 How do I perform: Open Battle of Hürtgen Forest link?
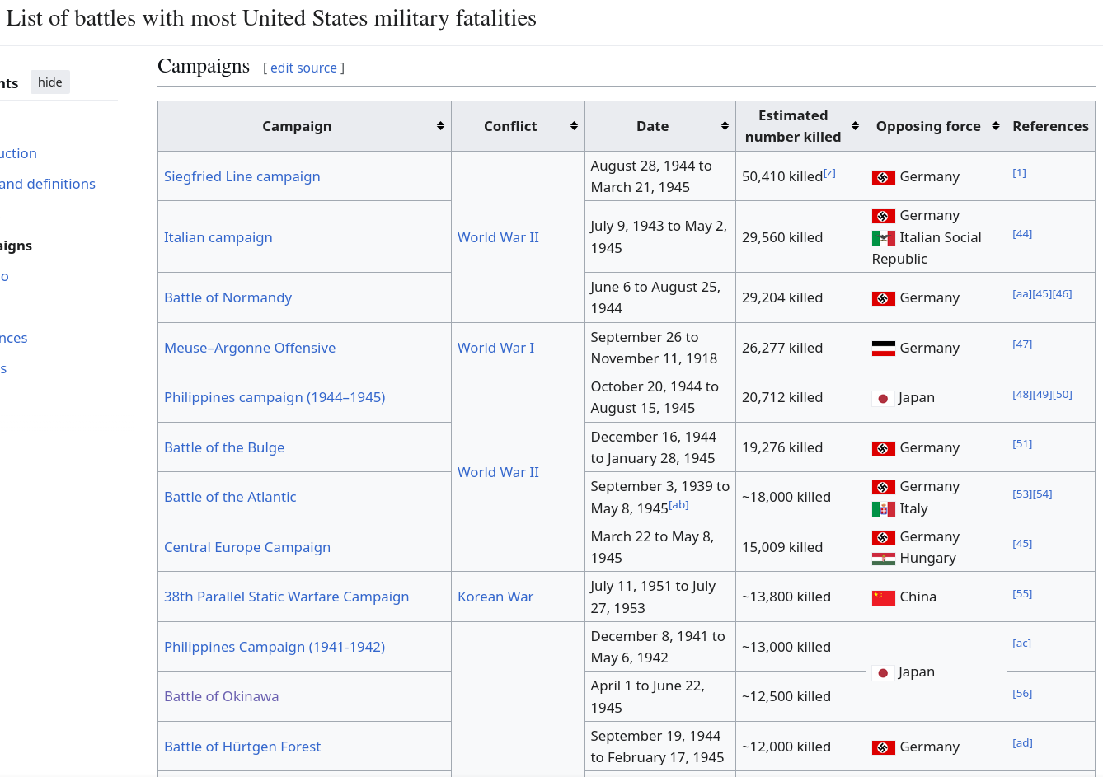click(x=242, y=747)
